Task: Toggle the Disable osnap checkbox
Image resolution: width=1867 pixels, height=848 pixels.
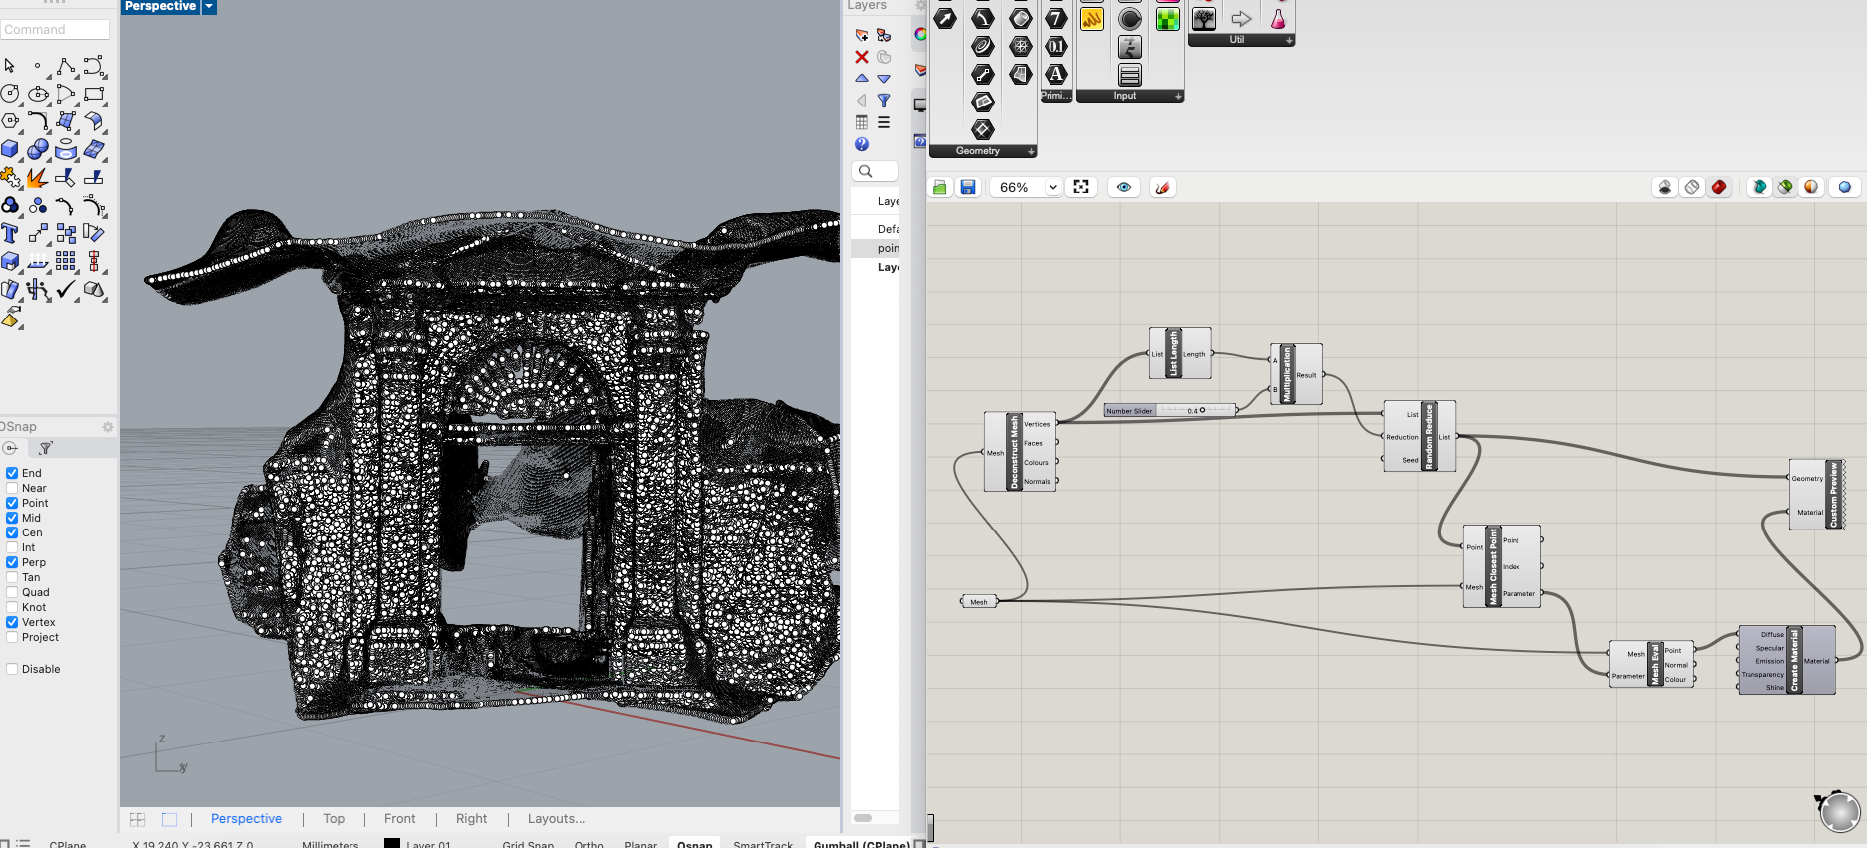Action: 12,669
